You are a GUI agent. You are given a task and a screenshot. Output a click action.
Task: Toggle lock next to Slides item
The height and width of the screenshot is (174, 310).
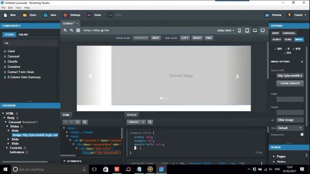coord(22,127)
